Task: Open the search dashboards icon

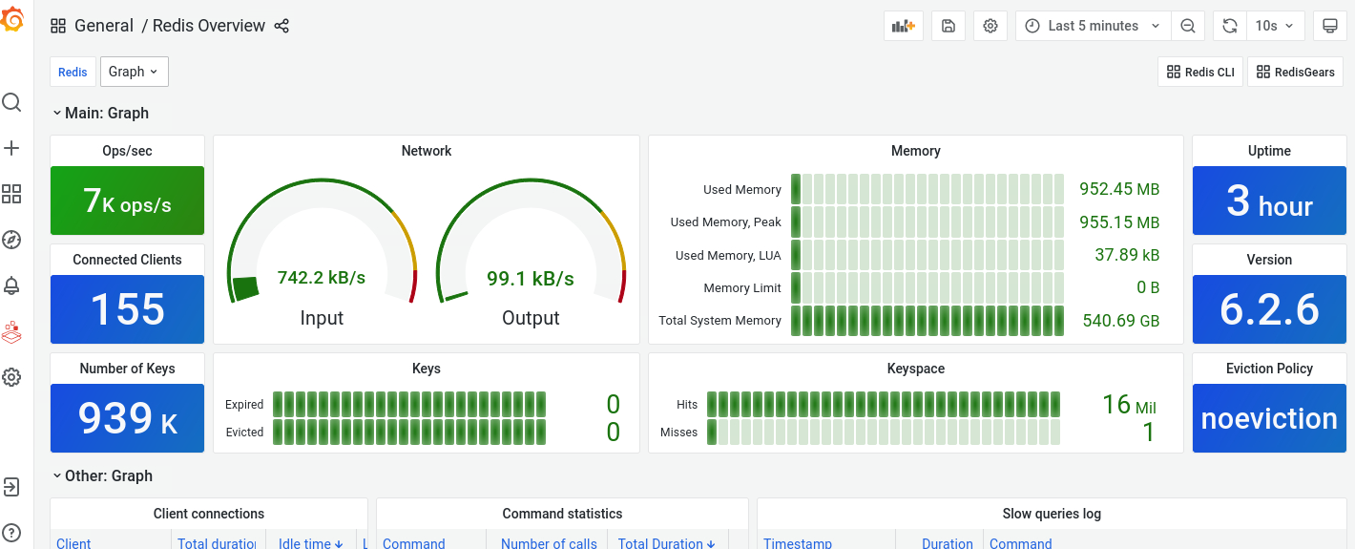Action: point(11,102)
